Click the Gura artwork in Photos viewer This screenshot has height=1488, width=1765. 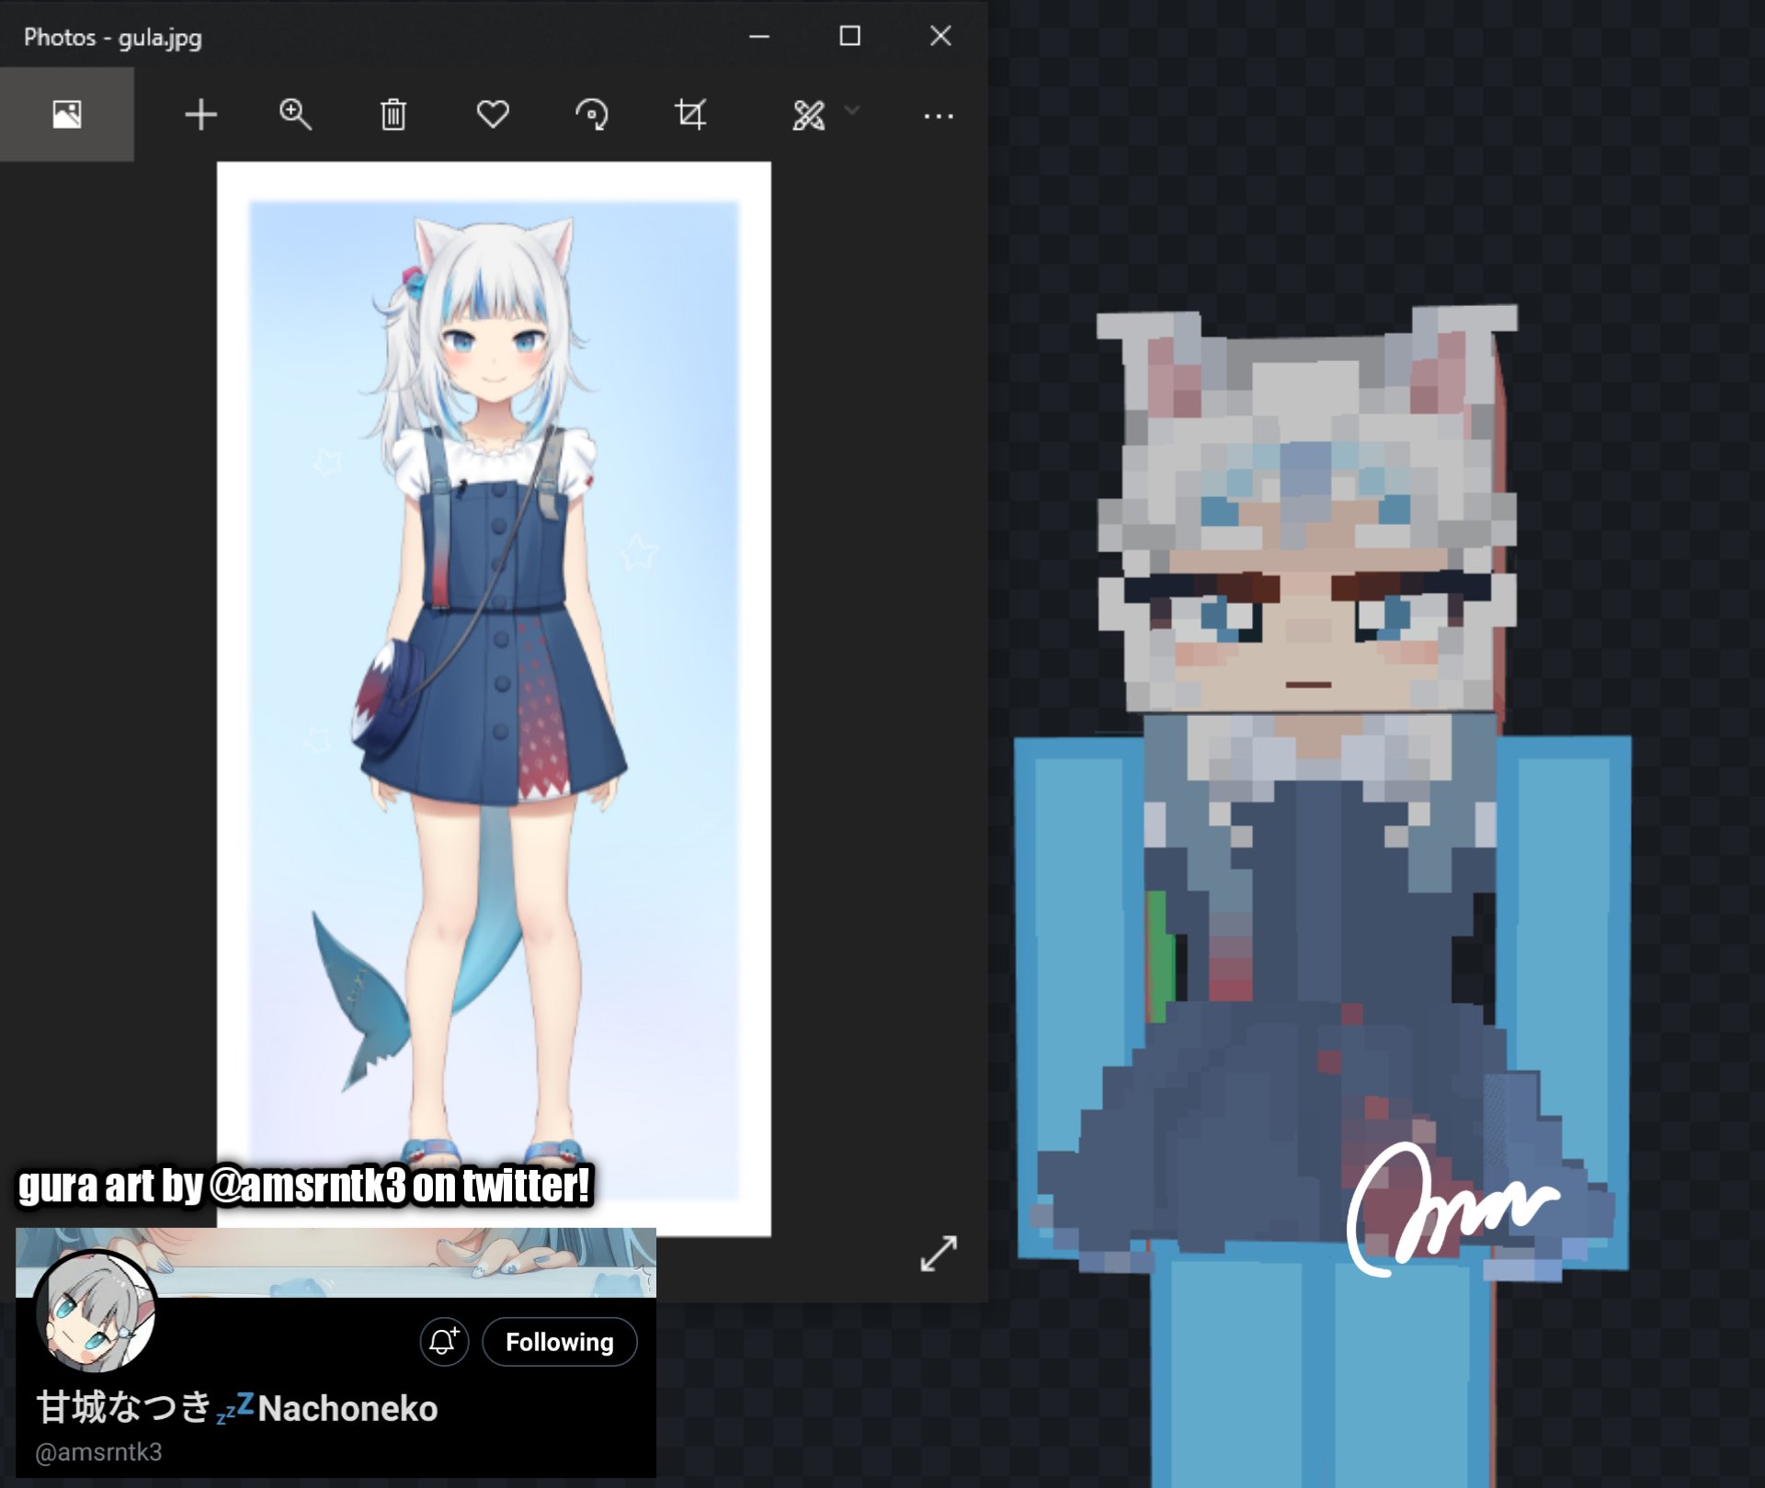pyautogui.click(x=494, y=643)
